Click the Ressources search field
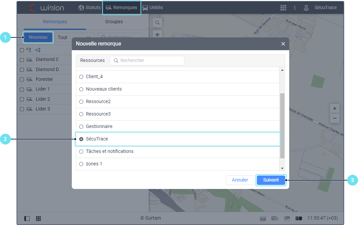 point(147,61)
